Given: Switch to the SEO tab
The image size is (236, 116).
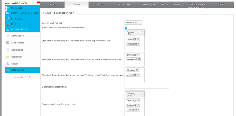Looking at the screenshot, I should (x=222, y=5).
